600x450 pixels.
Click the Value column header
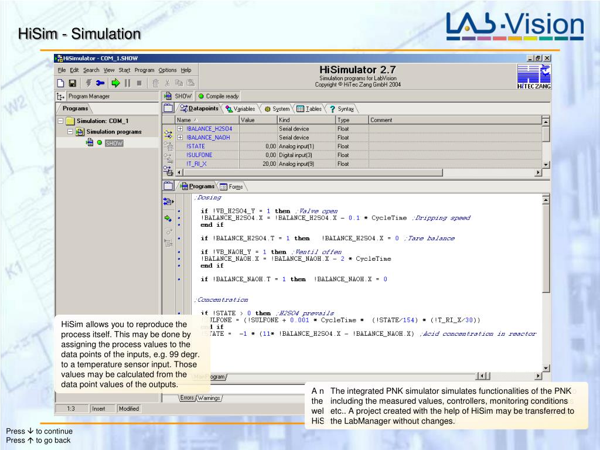[x=258, y=120]
